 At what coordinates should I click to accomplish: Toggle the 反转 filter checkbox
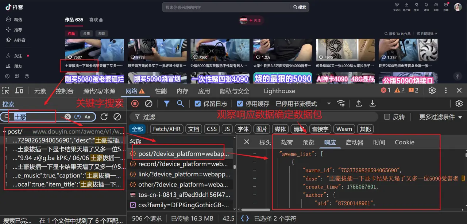coord(387,116)
